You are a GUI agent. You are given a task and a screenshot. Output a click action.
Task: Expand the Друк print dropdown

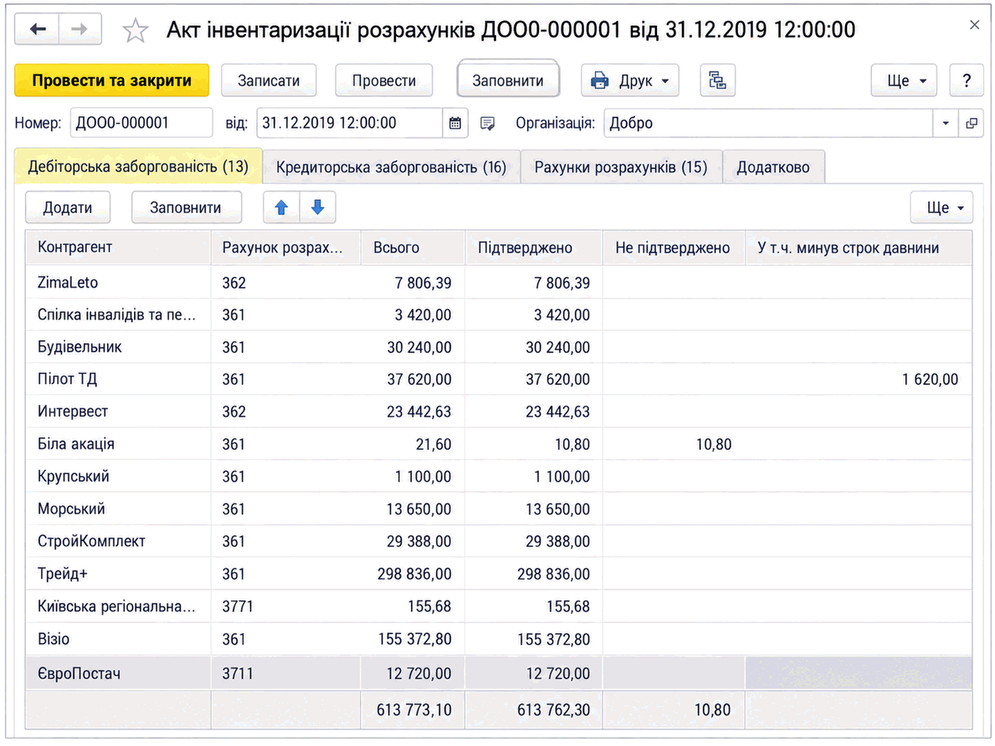[x=630, y=80]
